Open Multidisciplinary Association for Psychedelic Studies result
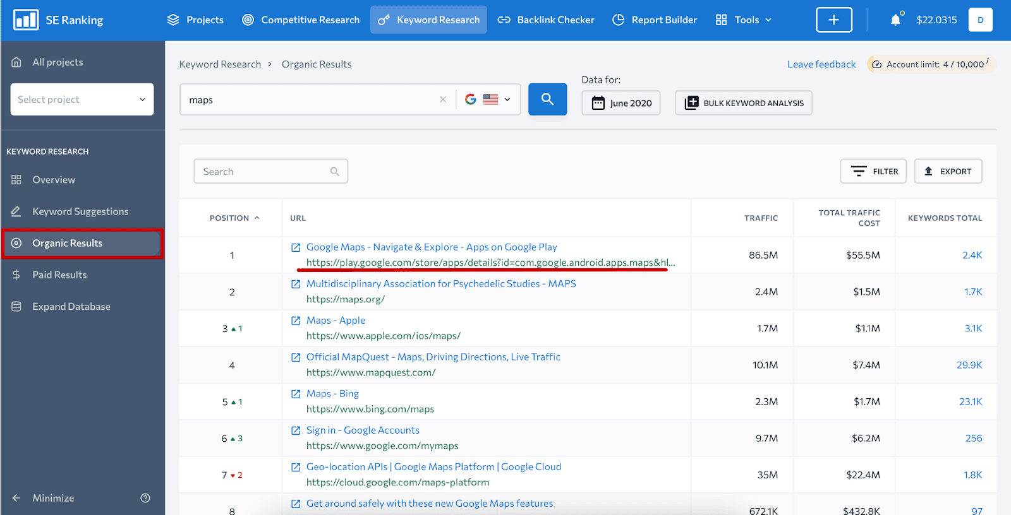1011x515 pixels. [x=441, y=284]
